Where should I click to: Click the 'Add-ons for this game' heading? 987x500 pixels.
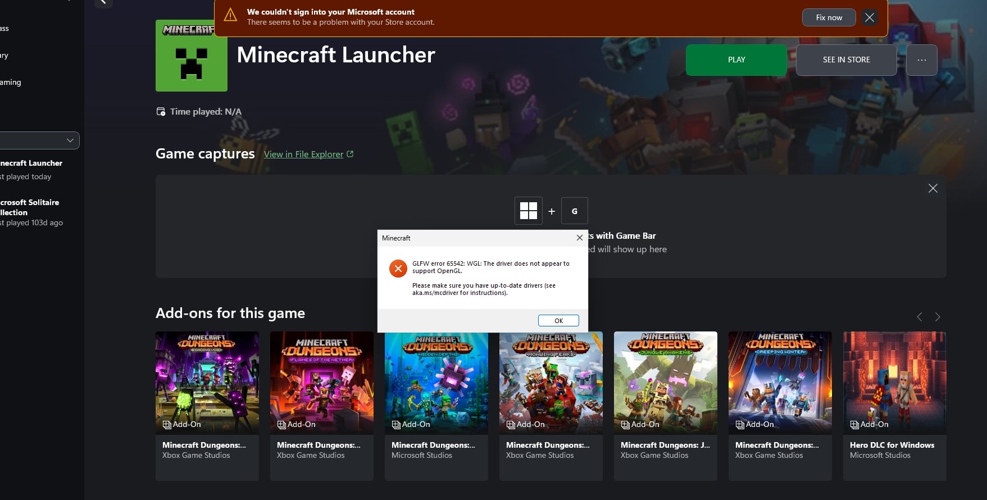(230, 313)
